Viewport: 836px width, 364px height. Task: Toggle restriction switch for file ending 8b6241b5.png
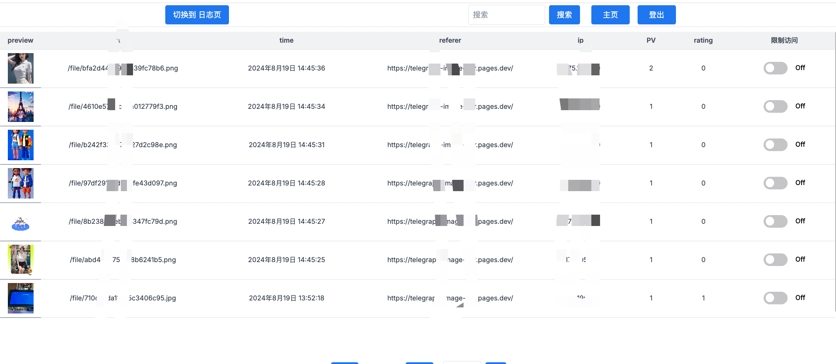pyautogui.click(x=775, y=260)
